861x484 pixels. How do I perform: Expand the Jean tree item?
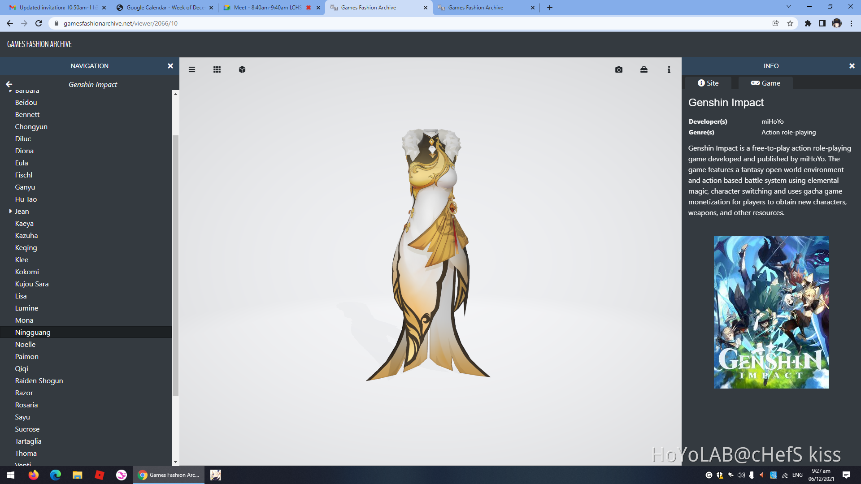(x=10, y=211)
